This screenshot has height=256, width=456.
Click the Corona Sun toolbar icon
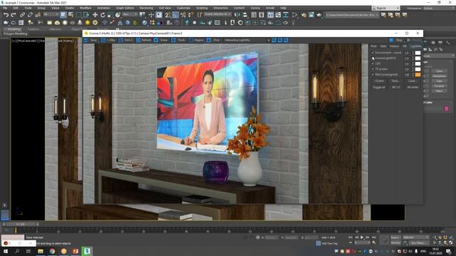pyautogui.click(x=88, y=23)
